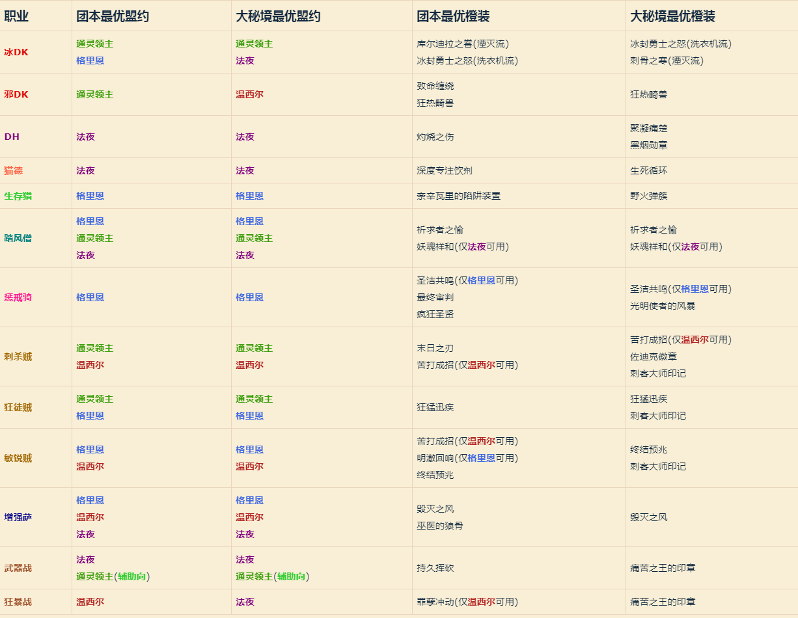Click 法夜 covenant link in the DH row
The height and width of the screenshot is (618, 798).
click(84, 137)
